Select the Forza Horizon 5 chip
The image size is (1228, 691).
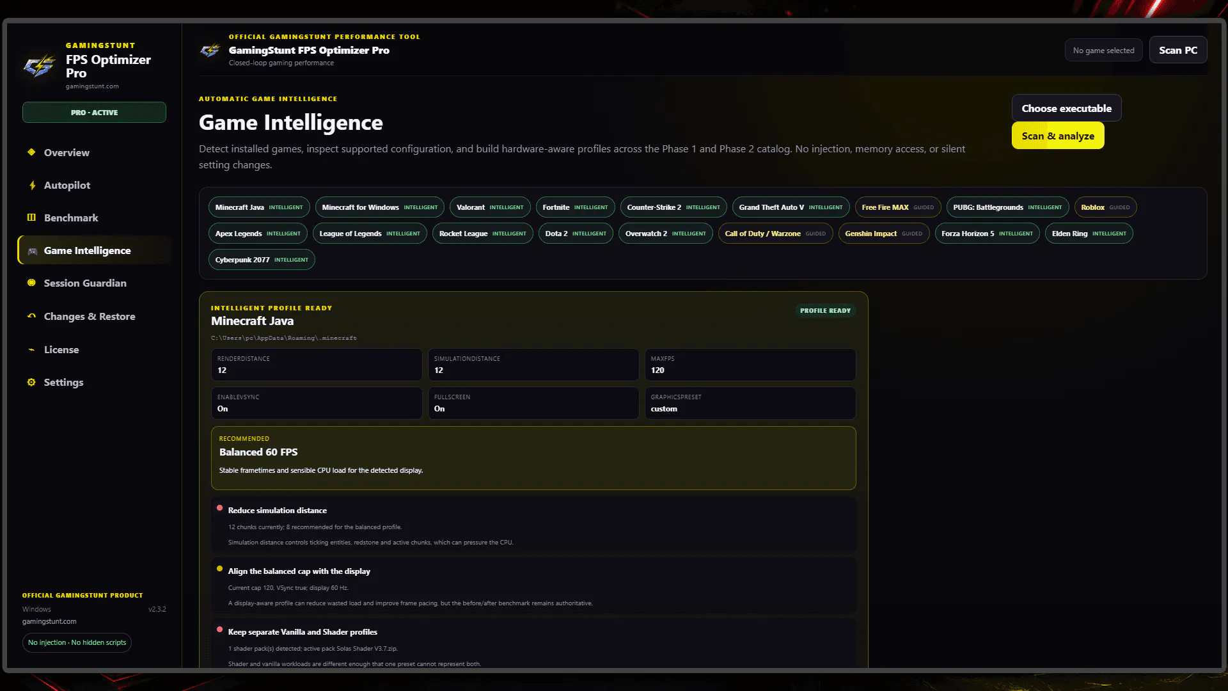click(x=987, y=234)
